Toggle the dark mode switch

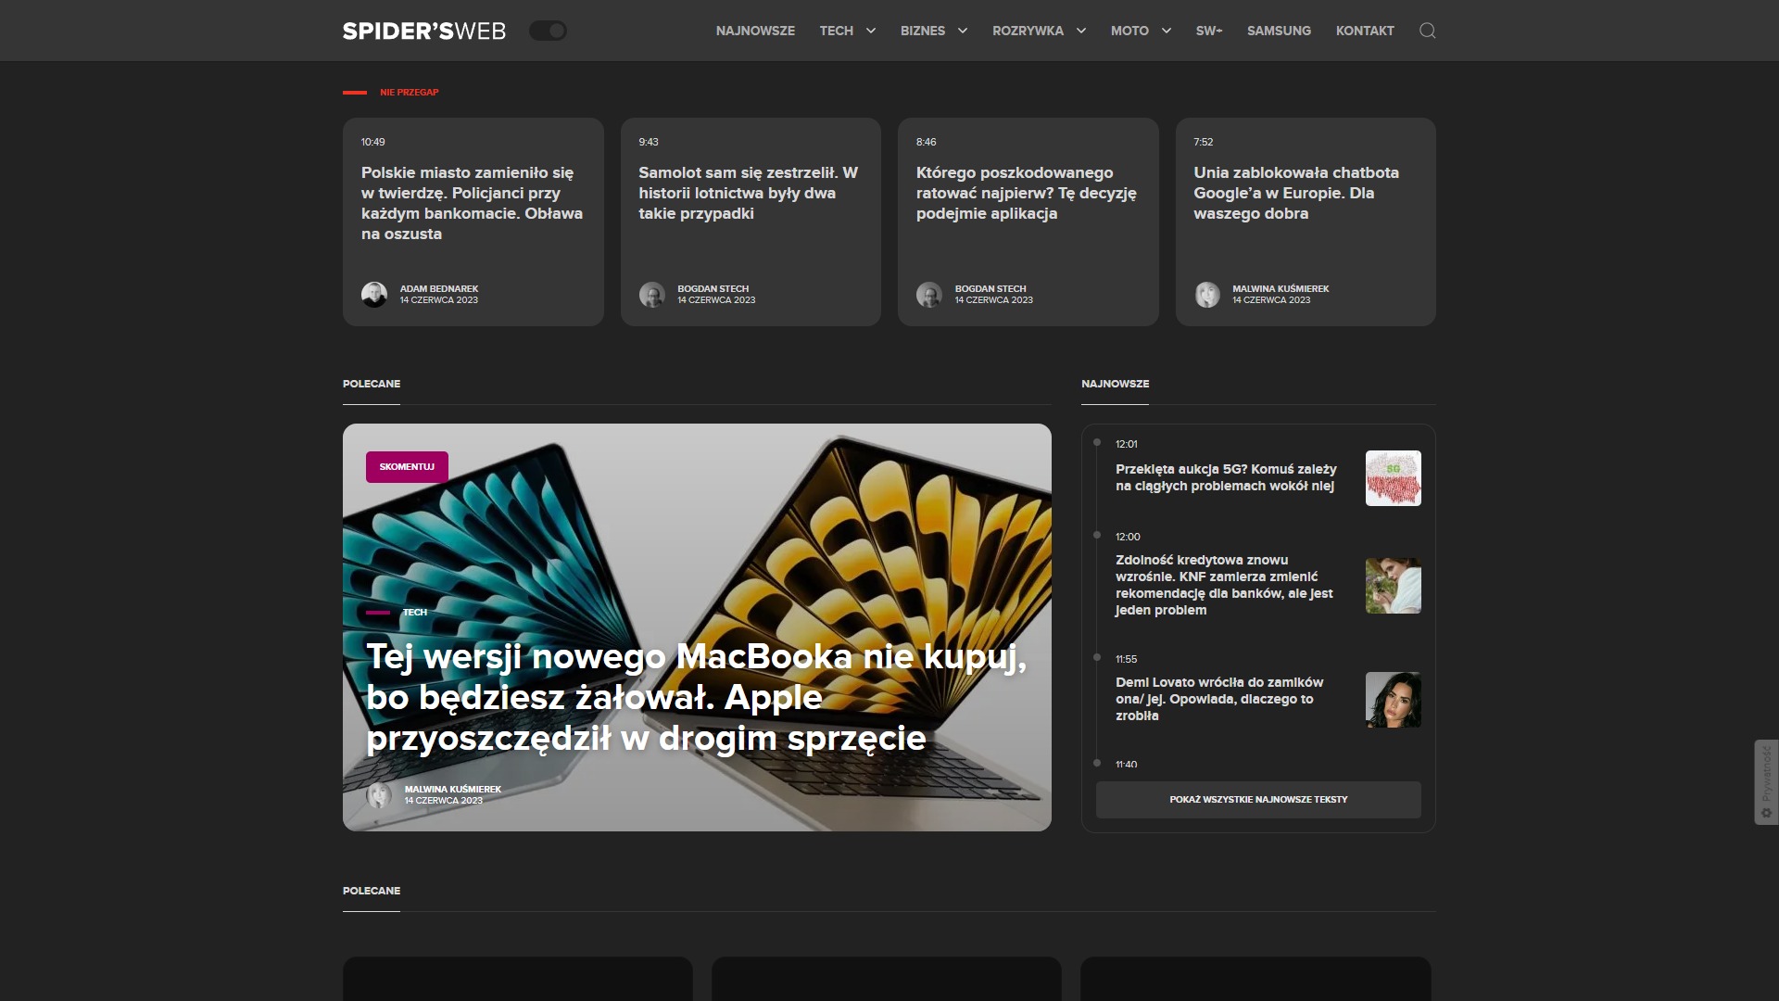548,31
